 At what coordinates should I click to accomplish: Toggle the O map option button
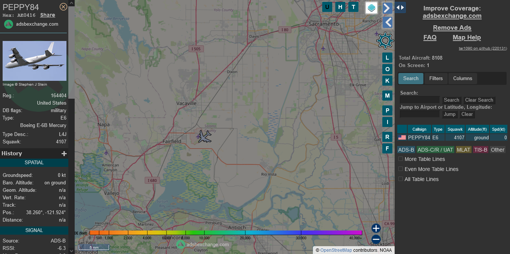click(387, 69)
